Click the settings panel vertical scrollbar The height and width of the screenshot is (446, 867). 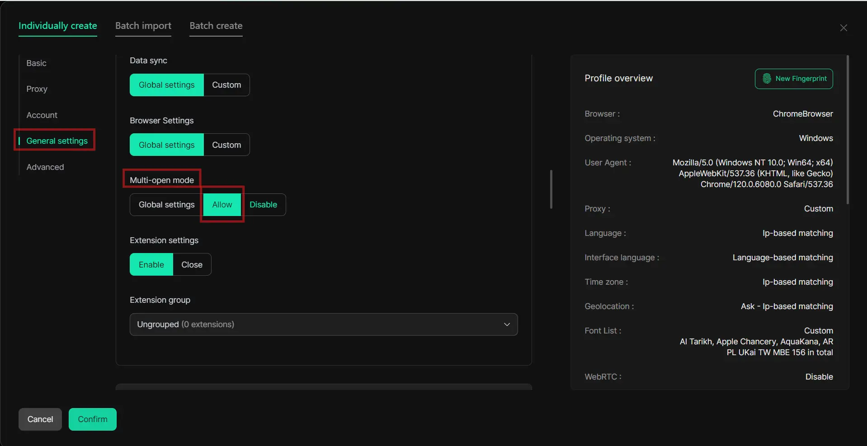click(551, 189)
